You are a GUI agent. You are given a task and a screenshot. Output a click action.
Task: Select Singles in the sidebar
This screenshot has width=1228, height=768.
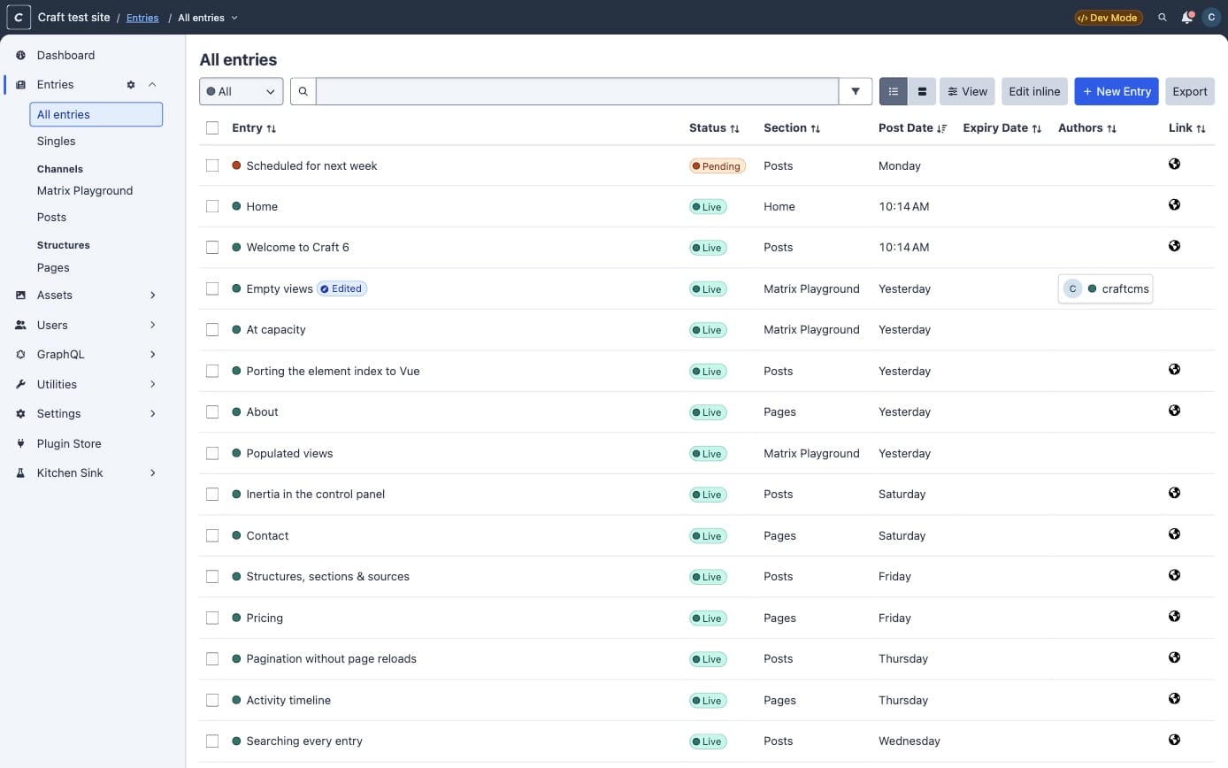(x=56, y=141)
